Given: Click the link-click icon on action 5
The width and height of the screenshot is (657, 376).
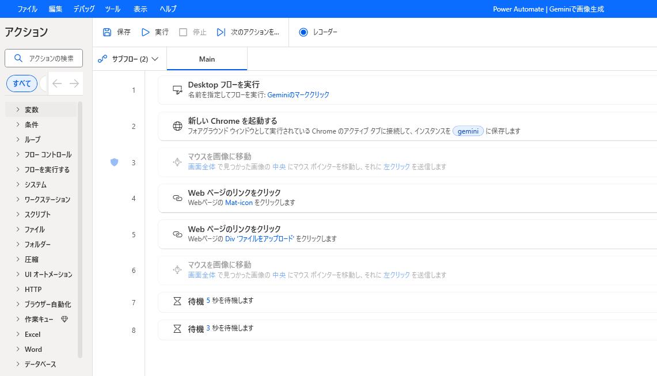Looking at the screenshot, I should tap(177, 234).
